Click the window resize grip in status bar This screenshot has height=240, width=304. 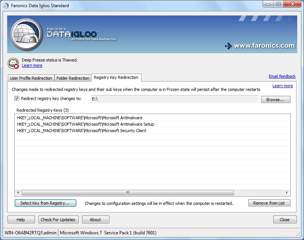[x=298, y=235]
